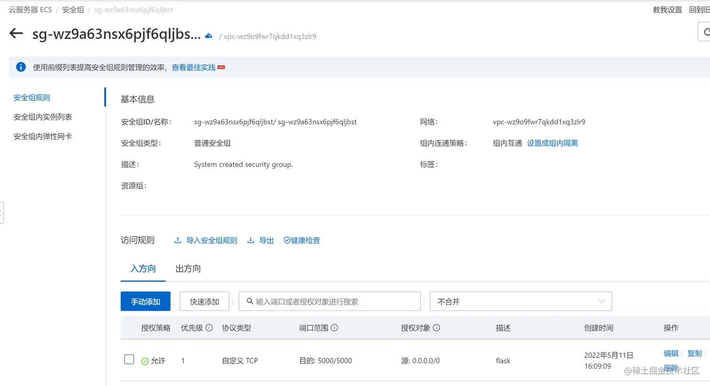Click 编辑 for the flask rule
This screenshot has height=386, width=710.
(671, 353)
